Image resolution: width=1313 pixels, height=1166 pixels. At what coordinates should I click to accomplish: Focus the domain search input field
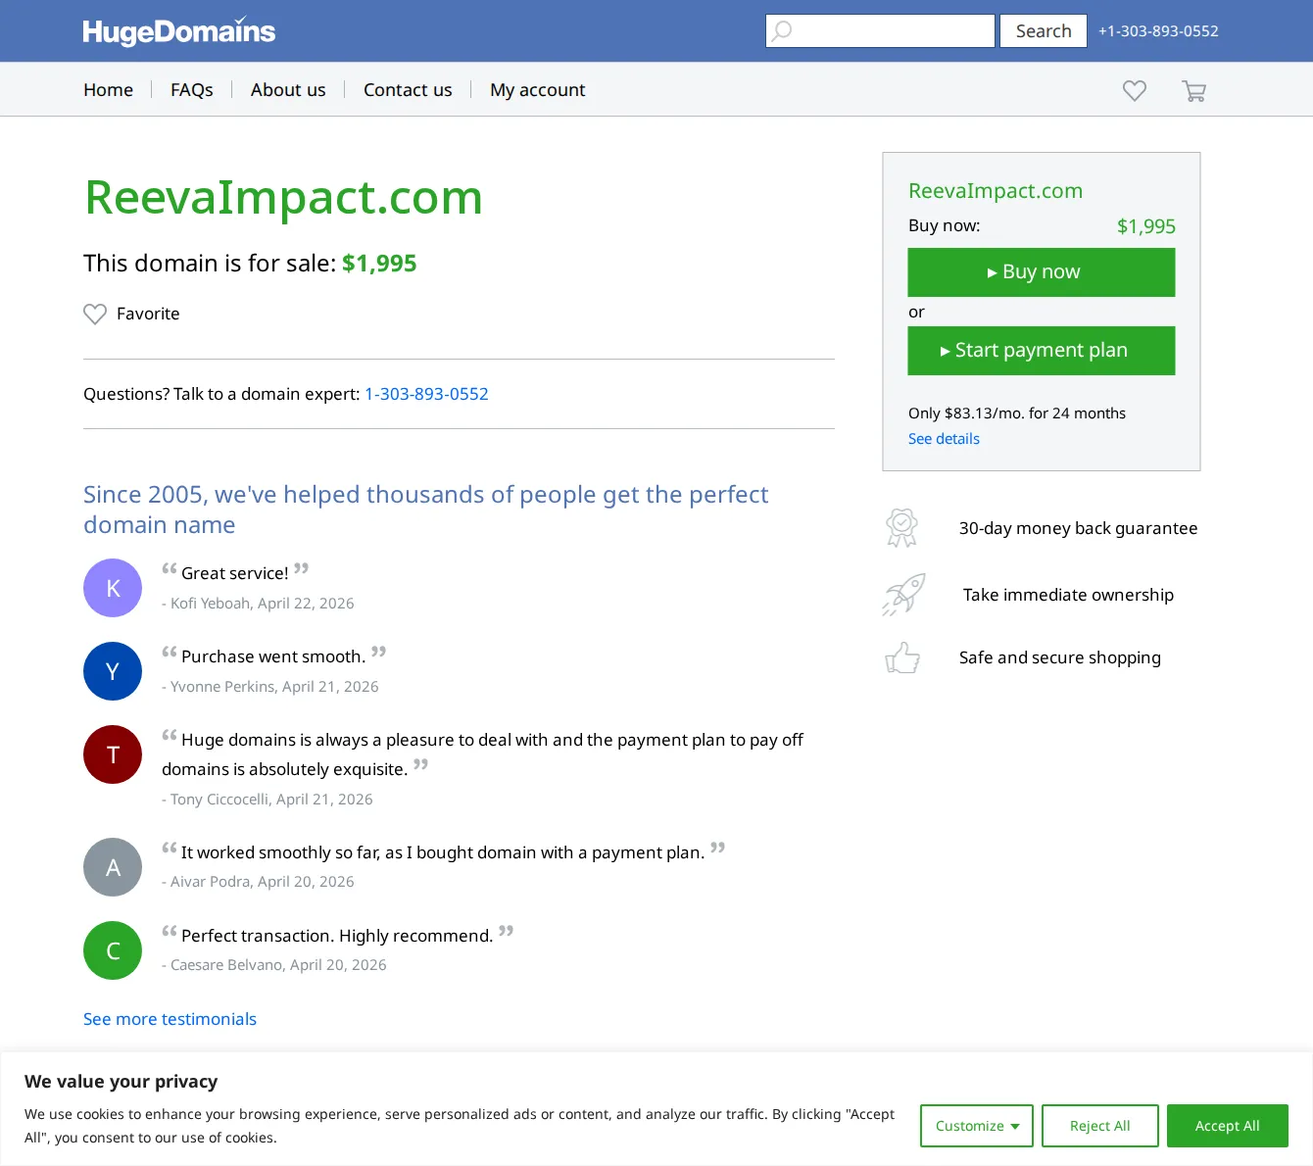pos(880,31)
